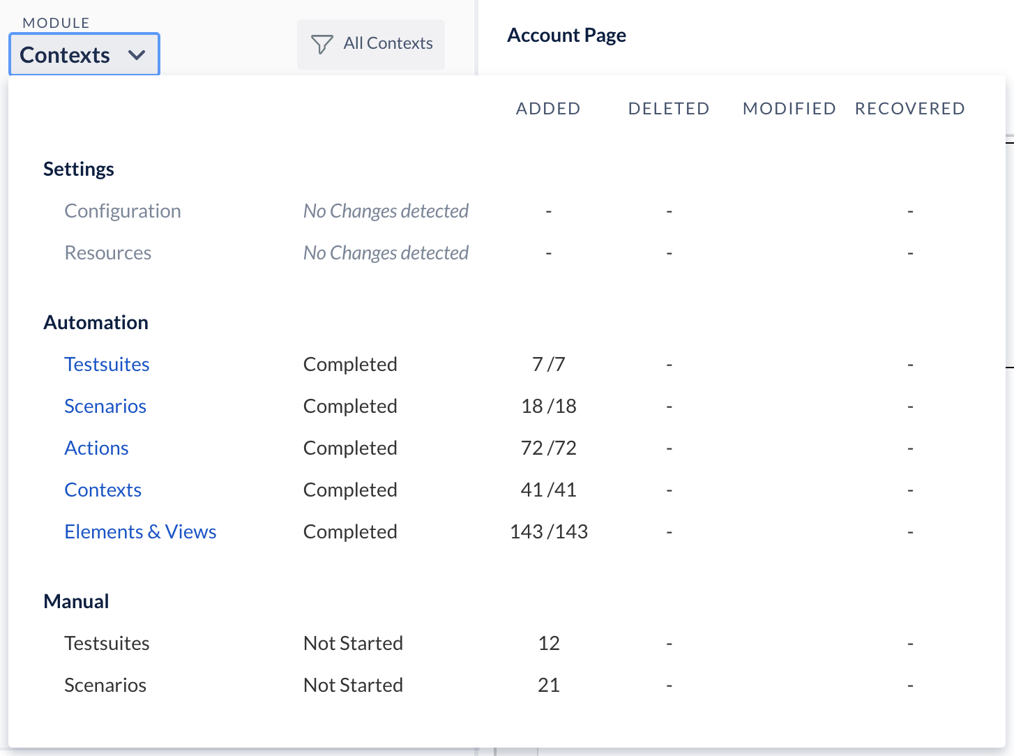Click the 12 added count for Manual Testsuites
Screen dimensions: 1014x756
click(x=549, y=643)
